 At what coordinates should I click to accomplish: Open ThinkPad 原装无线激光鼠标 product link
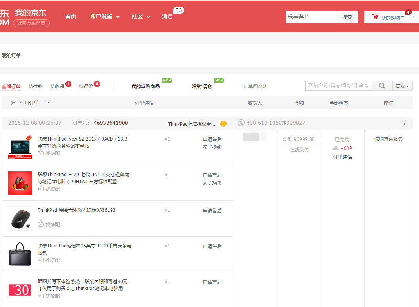76,210
